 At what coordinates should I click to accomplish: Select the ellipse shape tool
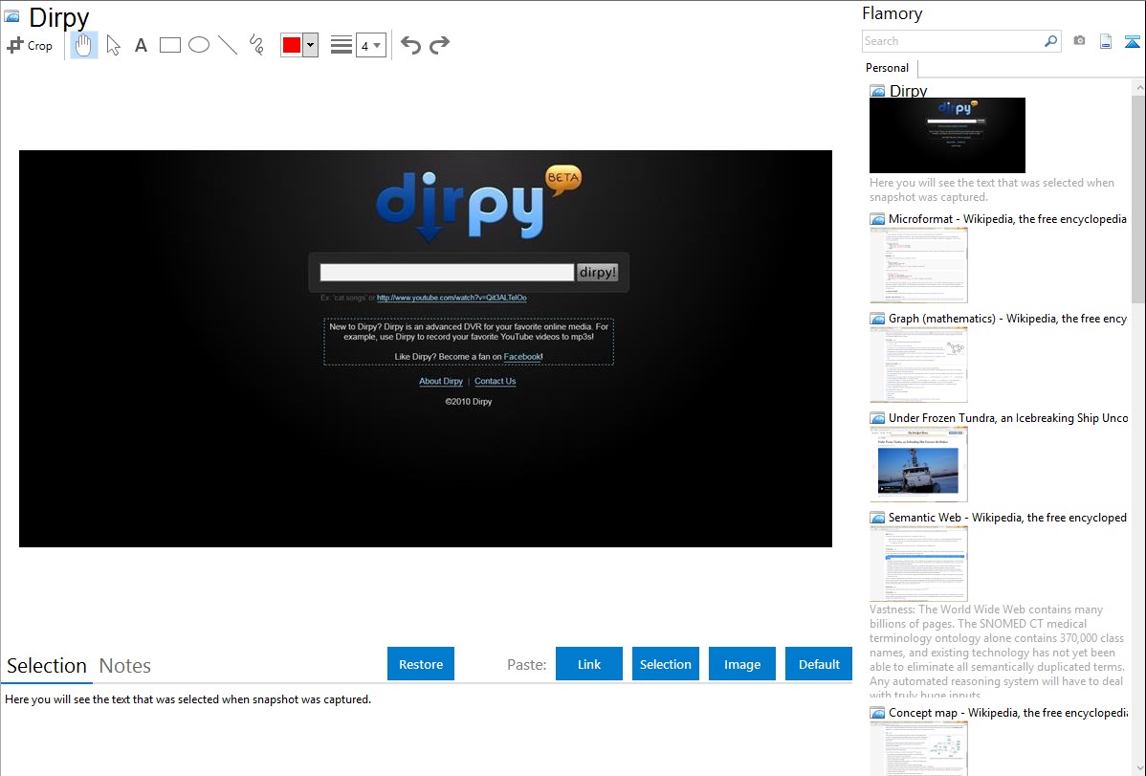[x=199, y=45]
